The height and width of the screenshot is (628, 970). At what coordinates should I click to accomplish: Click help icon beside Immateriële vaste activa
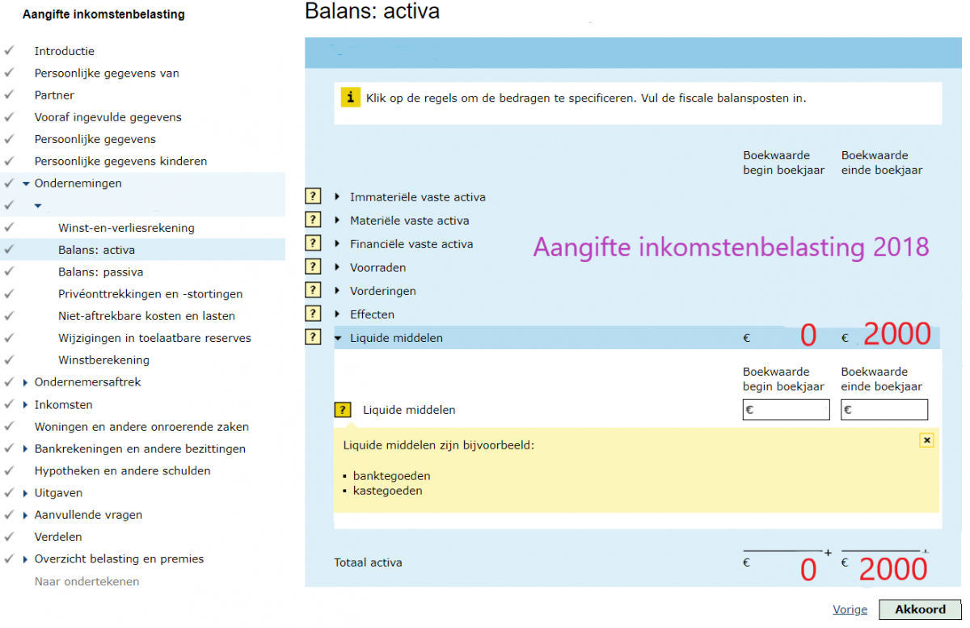pos(313,196)
